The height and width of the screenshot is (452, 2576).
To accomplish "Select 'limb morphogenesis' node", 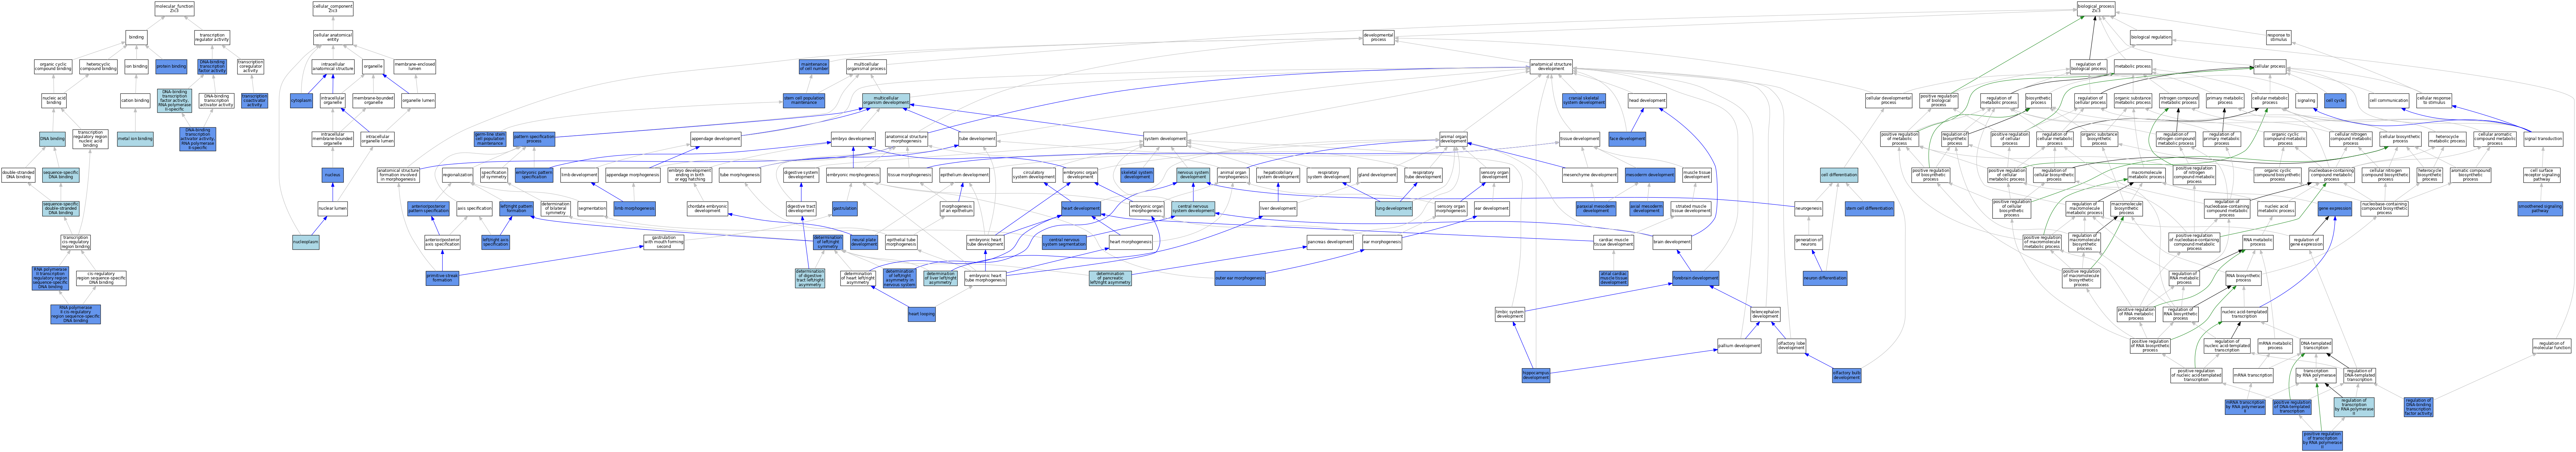I will (634, 209).
